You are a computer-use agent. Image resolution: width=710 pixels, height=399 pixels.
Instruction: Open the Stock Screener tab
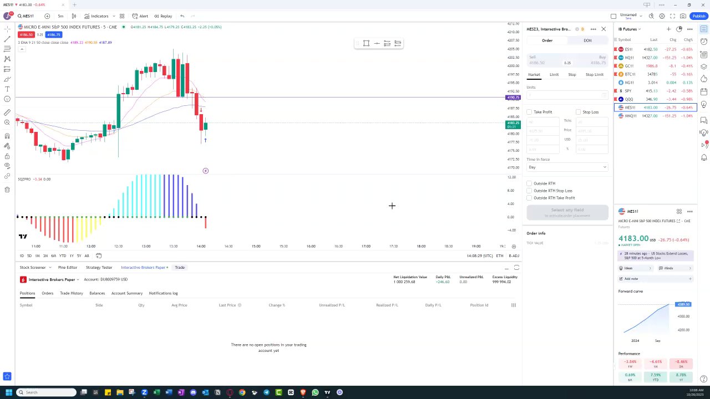pyautogui.click(x=33, y=268)
